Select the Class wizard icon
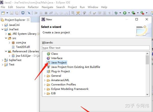The height and width of the screenshot is (112, 153). point(48,54)
